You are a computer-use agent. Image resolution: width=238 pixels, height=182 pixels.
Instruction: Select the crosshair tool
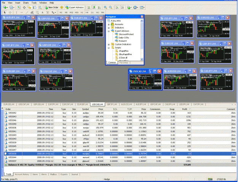tap(10, 13)
